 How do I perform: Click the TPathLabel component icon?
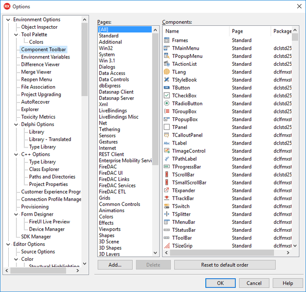(167, 159)
